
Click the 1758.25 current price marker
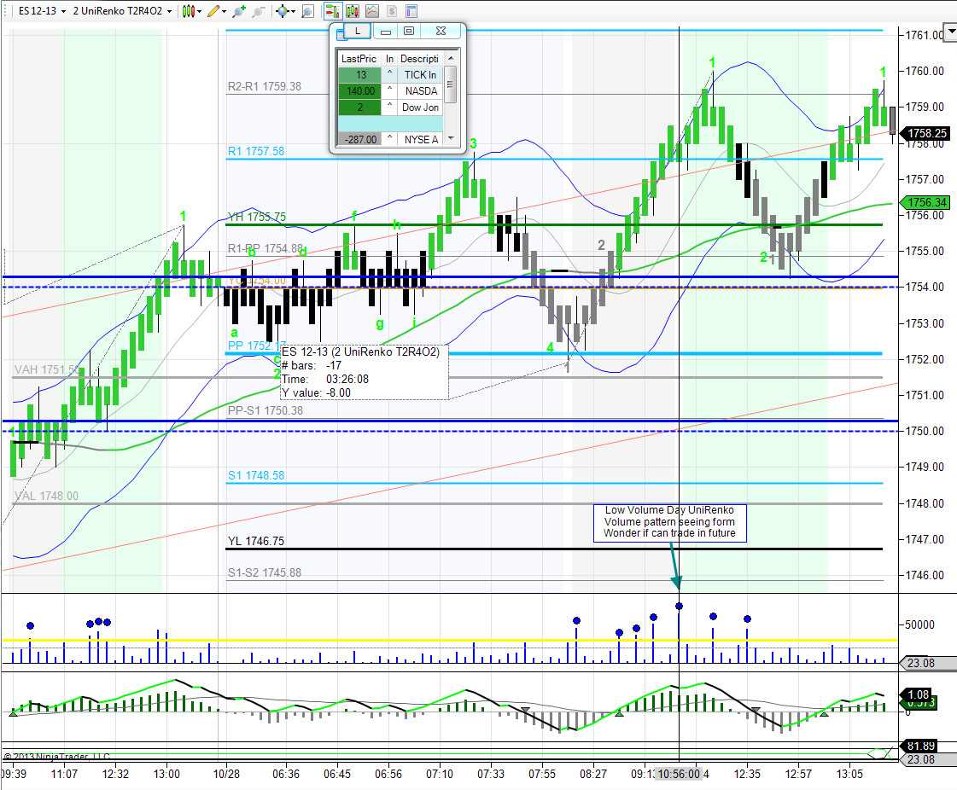[x=927, y=133]
